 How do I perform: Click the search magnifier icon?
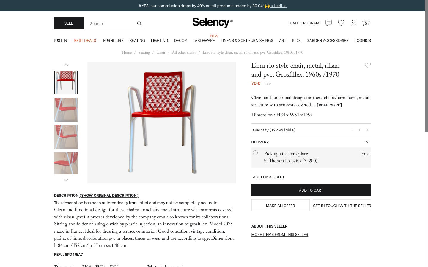tap(139, 24)
